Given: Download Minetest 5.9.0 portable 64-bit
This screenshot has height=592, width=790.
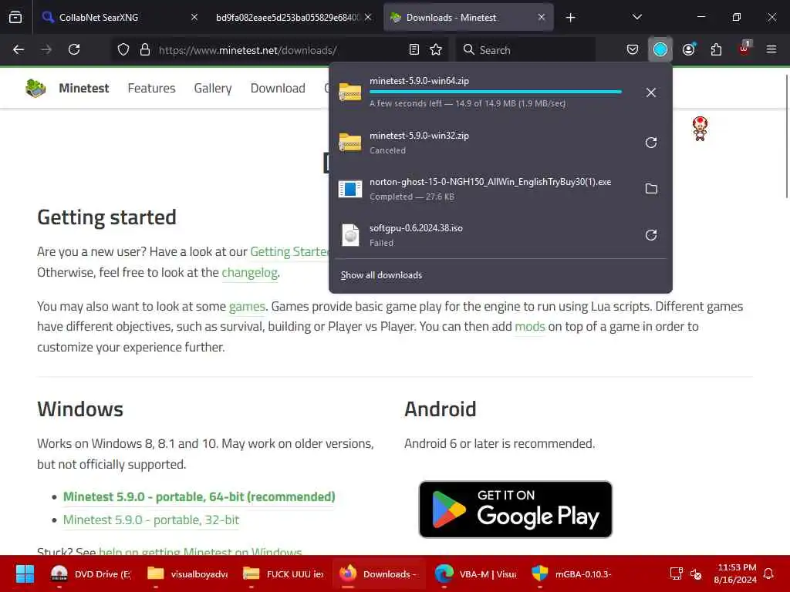Looking at the screenshot, I should pyautogui.click(x=199, y=497).
